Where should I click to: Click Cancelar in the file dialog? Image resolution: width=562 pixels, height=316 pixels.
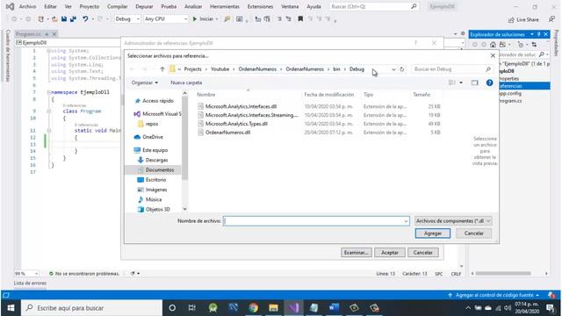pos(473,233)
